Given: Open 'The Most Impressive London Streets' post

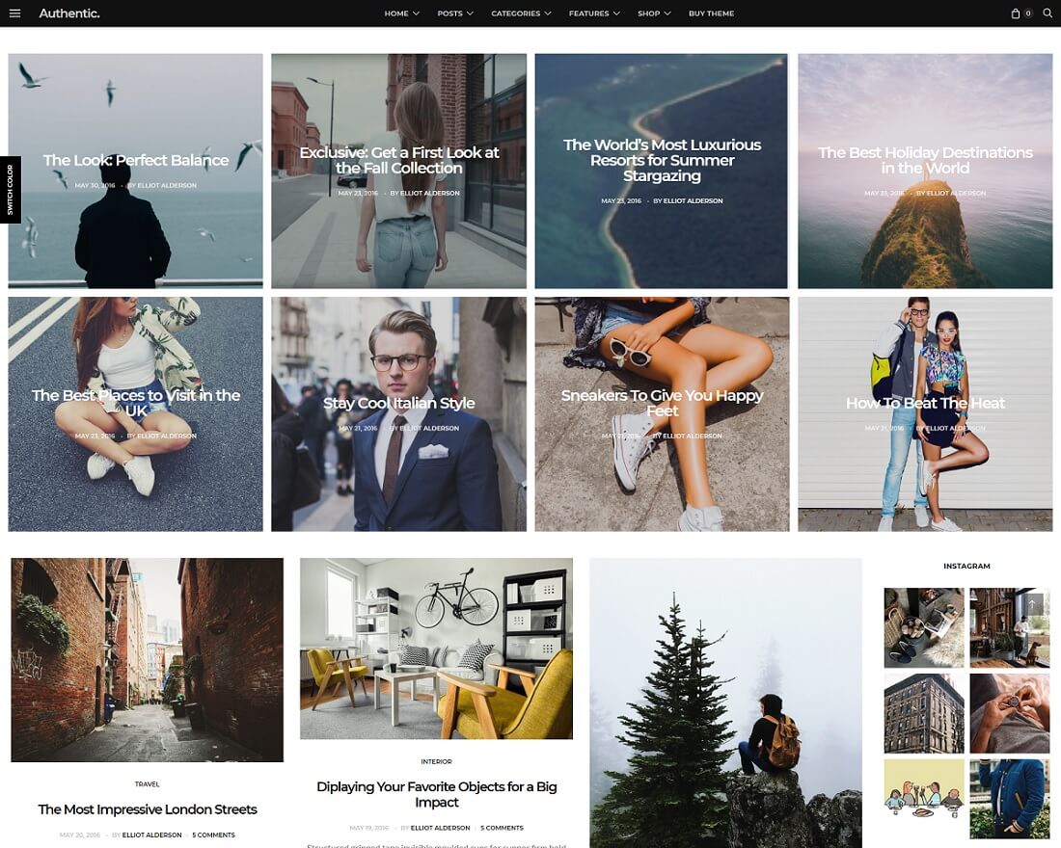Looking at the screenshot, I should click(147, 809).
